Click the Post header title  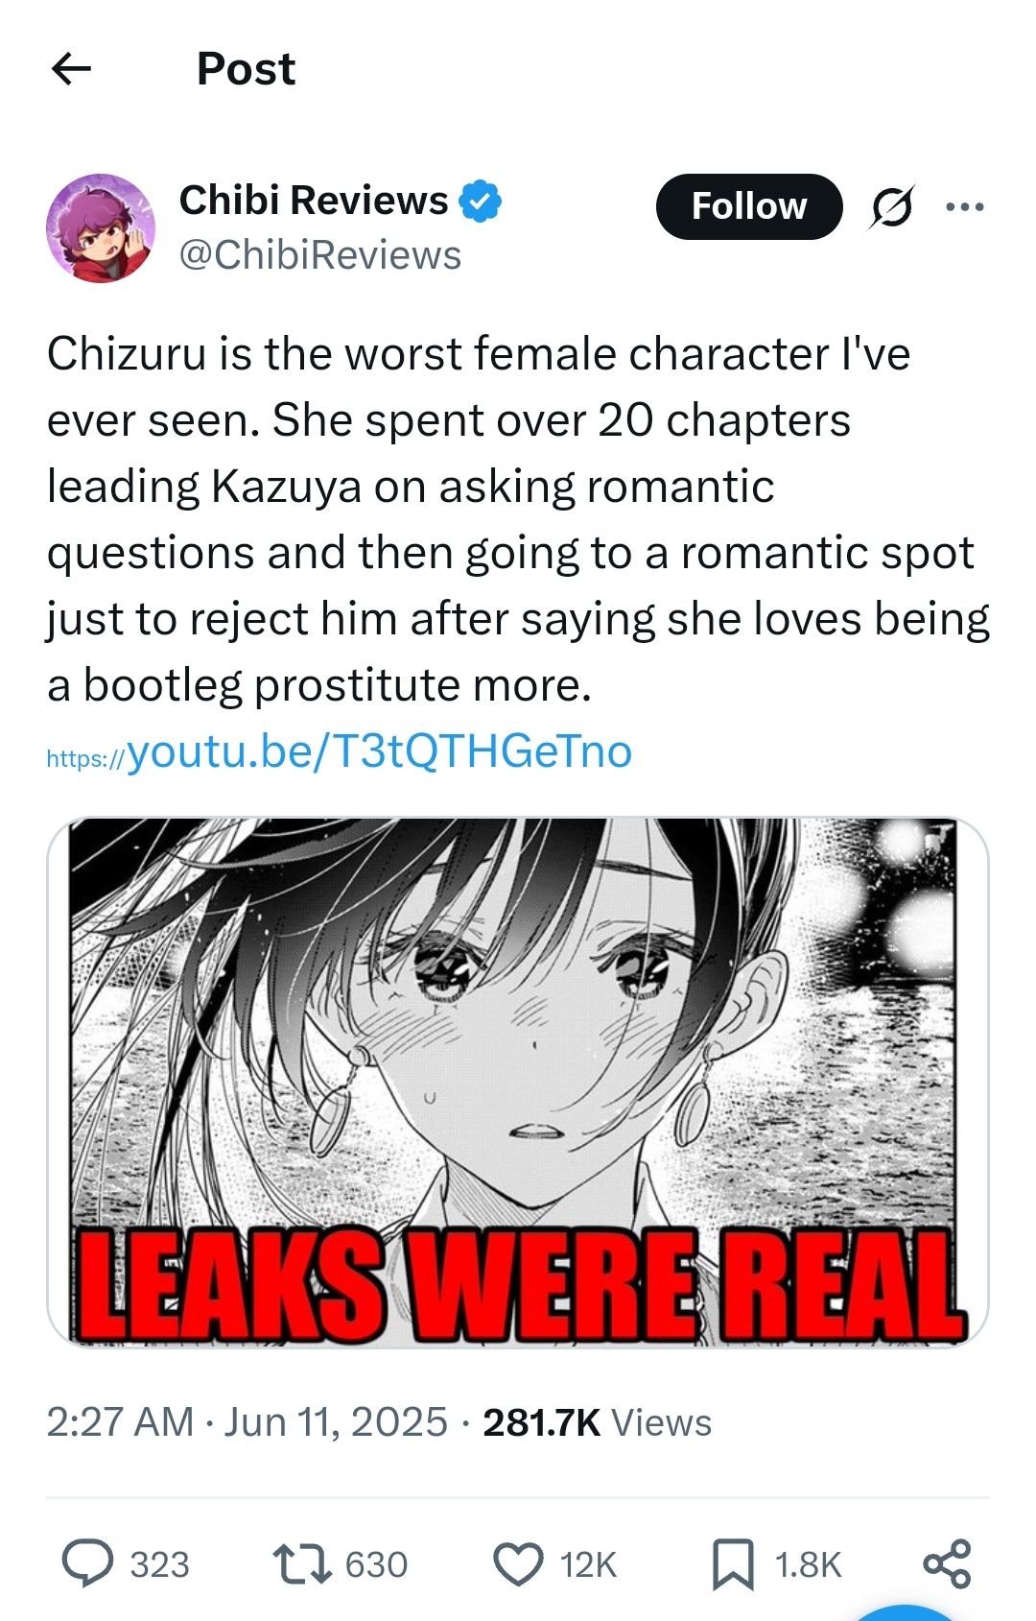coord(247,69)
